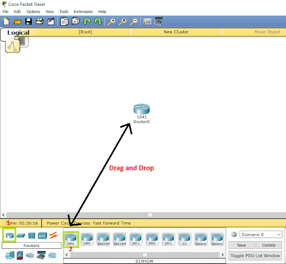Open the Scenario 0 dropdown

[261, 234]
